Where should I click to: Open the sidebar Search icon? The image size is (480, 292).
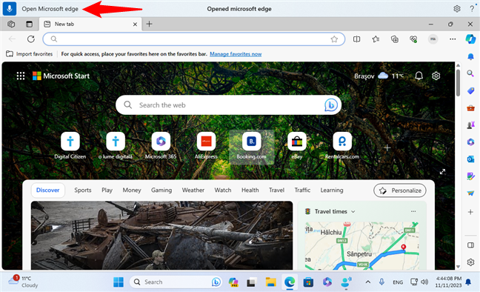[470, 73]
